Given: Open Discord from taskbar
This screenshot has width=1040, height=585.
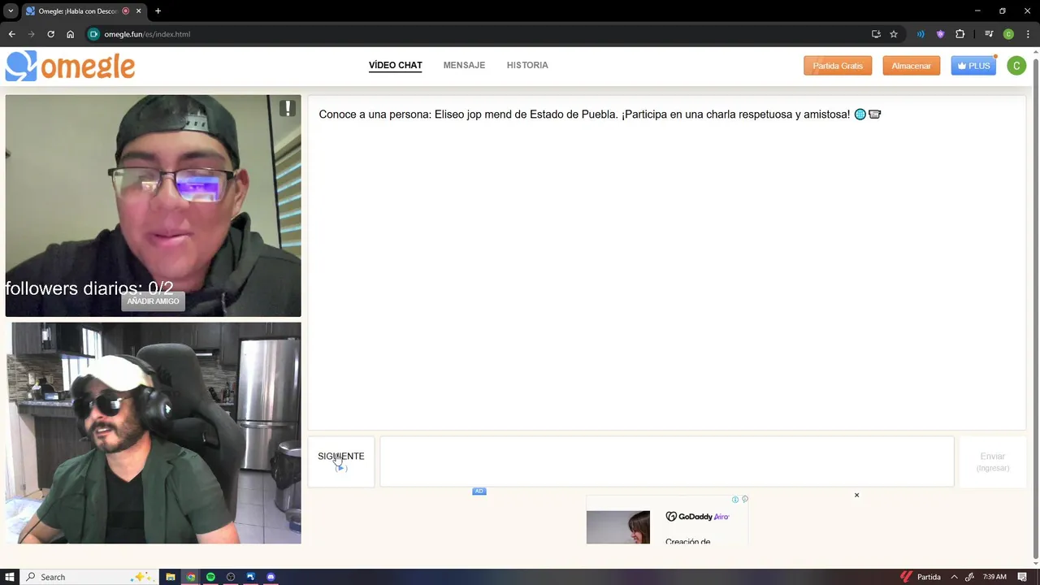Looking at the screenshot, I should tap(271, 577).
